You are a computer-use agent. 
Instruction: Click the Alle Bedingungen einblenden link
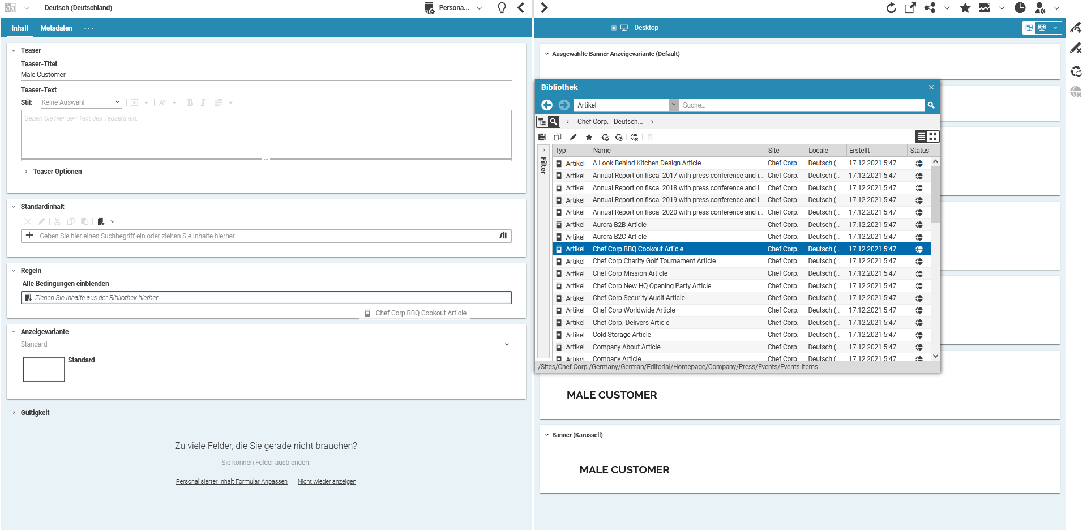(x=66, y=284)
